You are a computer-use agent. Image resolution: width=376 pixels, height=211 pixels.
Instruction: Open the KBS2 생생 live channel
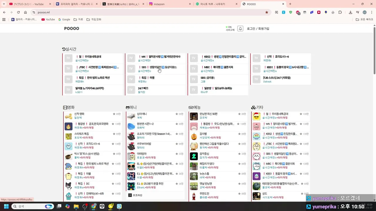click(219, 58)
